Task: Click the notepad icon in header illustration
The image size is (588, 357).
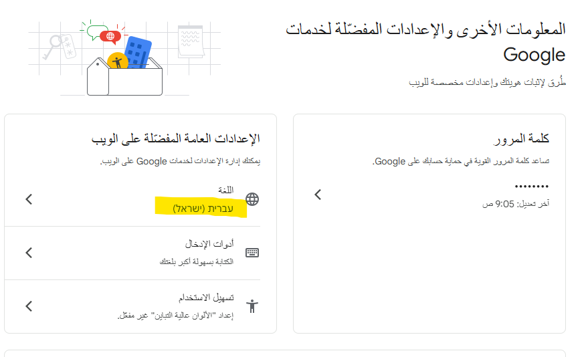Action: [190, 41]
